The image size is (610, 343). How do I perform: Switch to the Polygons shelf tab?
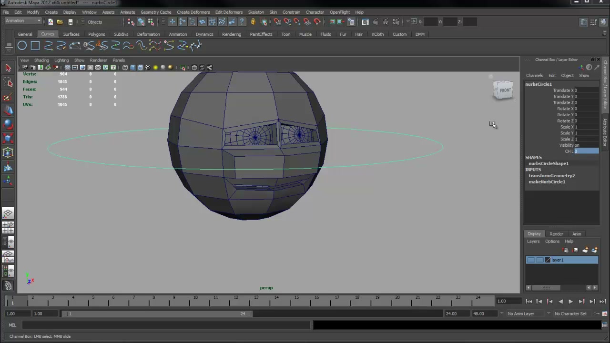tap(96, 34)
